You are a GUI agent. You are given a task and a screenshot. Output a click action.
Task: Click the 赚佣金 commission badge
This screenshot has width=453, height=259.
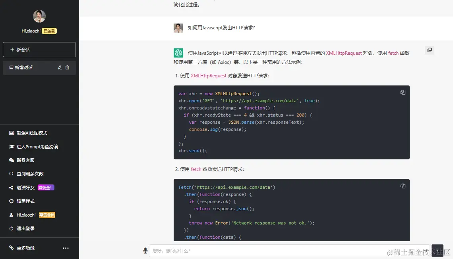(46, 187)
